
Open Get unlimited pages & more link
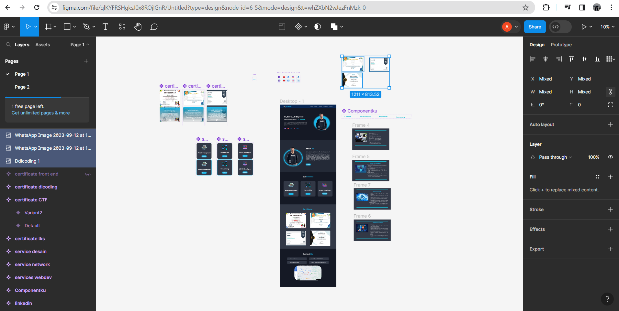point(41,113)
